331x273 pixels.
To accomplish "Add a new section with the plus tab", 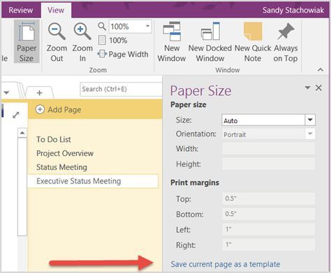I will click(x=40, y=93).
